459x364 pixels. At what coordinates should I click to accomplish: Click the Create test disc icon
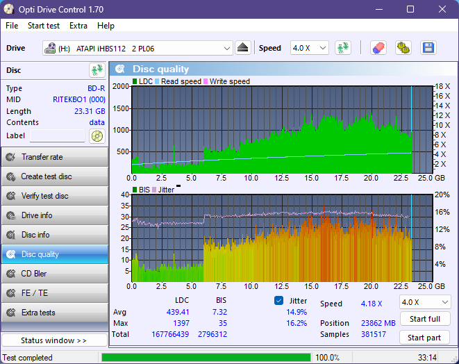point(11,176)
